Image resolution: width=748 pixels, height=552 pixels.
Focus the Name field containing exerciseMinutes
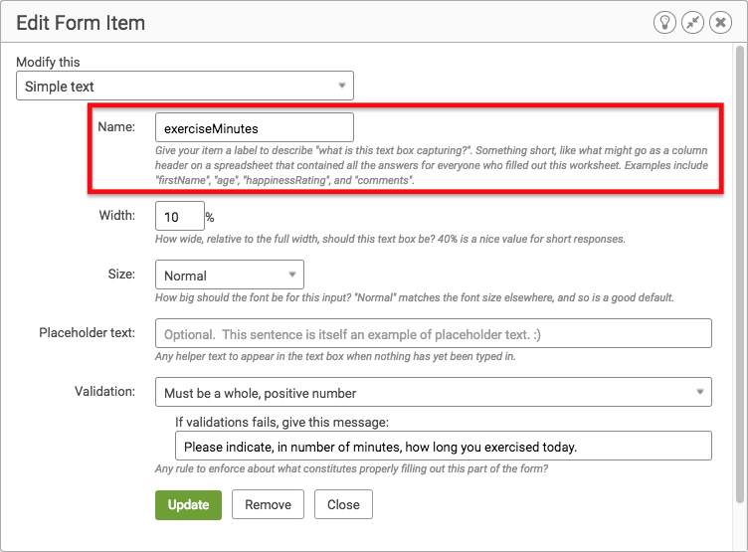(255, 127)
